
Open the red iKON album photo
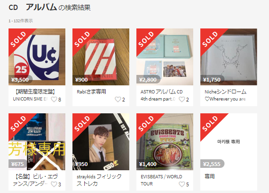101,57
